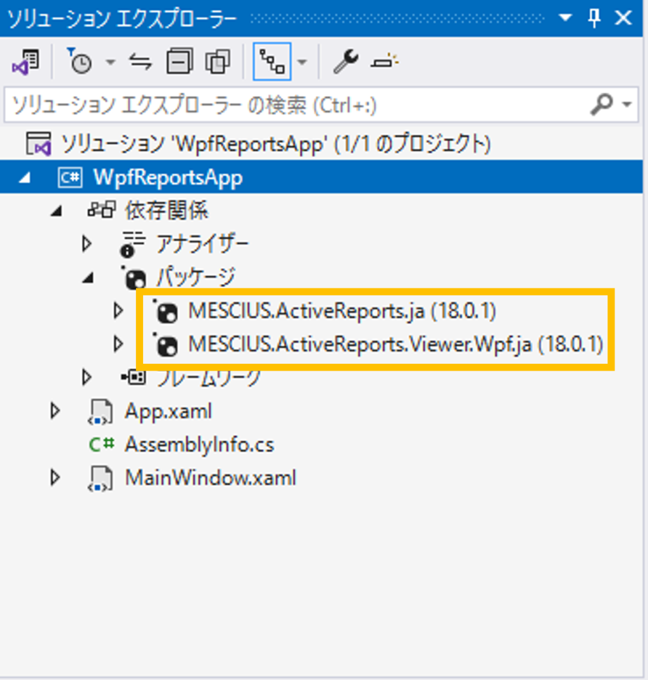Collapse the 依存関係 node
Viewport: 648px width, 680px height.
tap(57, 211)
